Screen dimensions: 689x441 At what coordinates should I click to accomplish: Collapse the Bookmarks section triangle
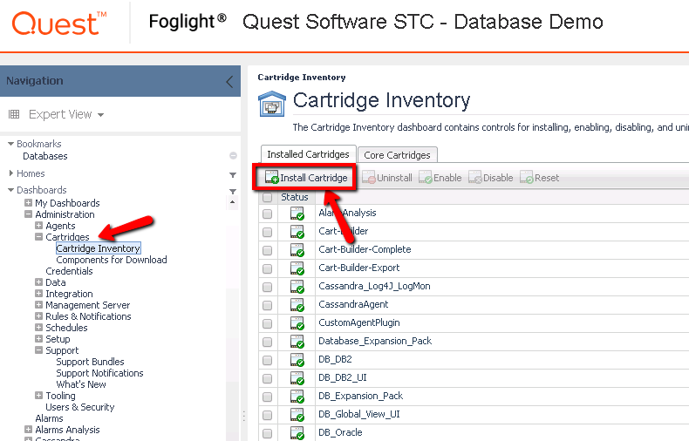(x=11, y=144)
